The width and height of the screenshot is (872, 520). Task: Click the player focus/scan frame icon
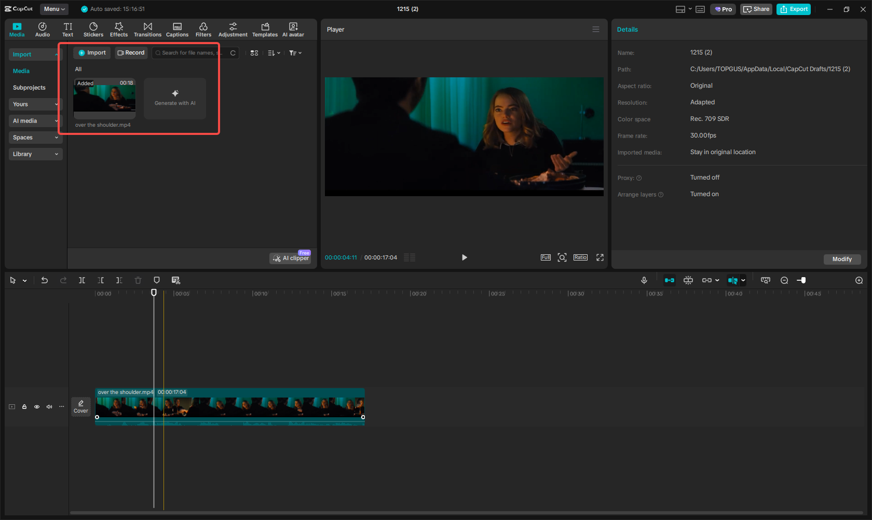562,257
